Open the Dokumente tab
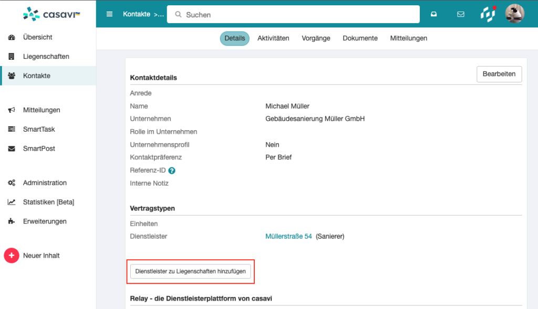This screenshot has width=538, height=309. [360, 38]
